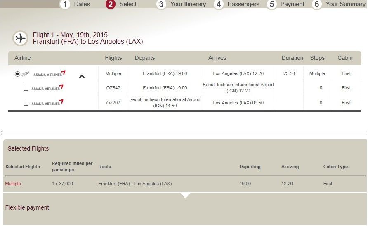Click the multi-plane icon next to the radio button

pyautogui.click(x=25, y=74)
